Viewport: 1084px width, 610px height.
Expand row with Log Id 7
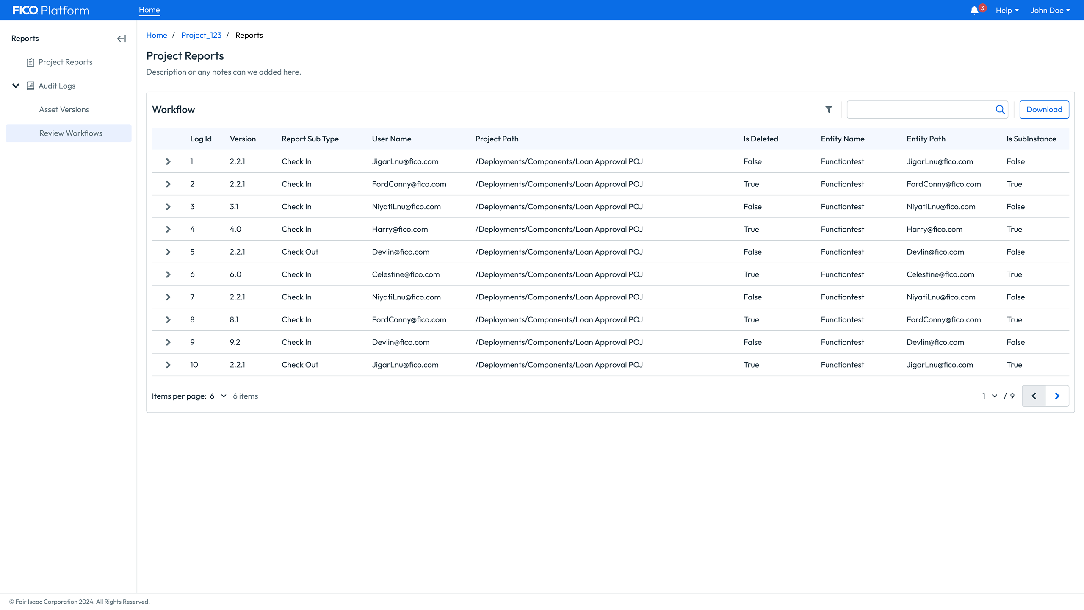tap(168, 297)
